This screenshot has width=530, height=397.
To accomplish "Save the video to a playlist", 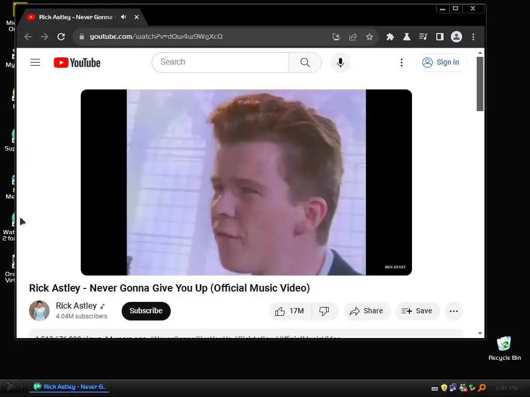I will [418, 311].
